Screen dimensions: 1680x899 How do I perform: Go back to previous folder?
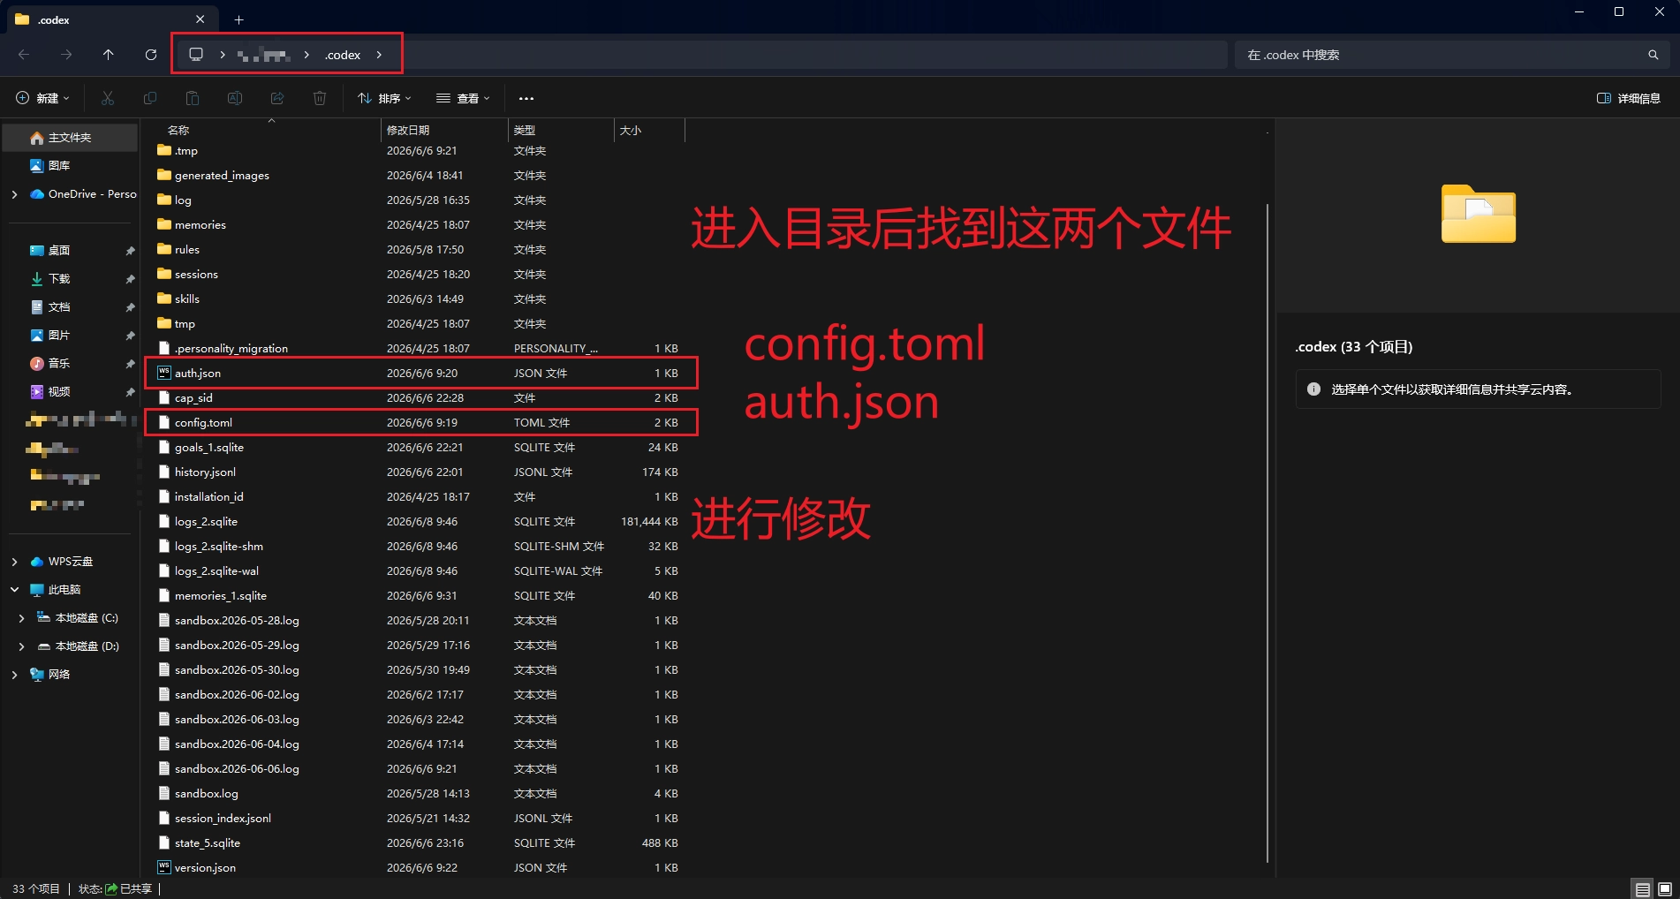(24, 55)
